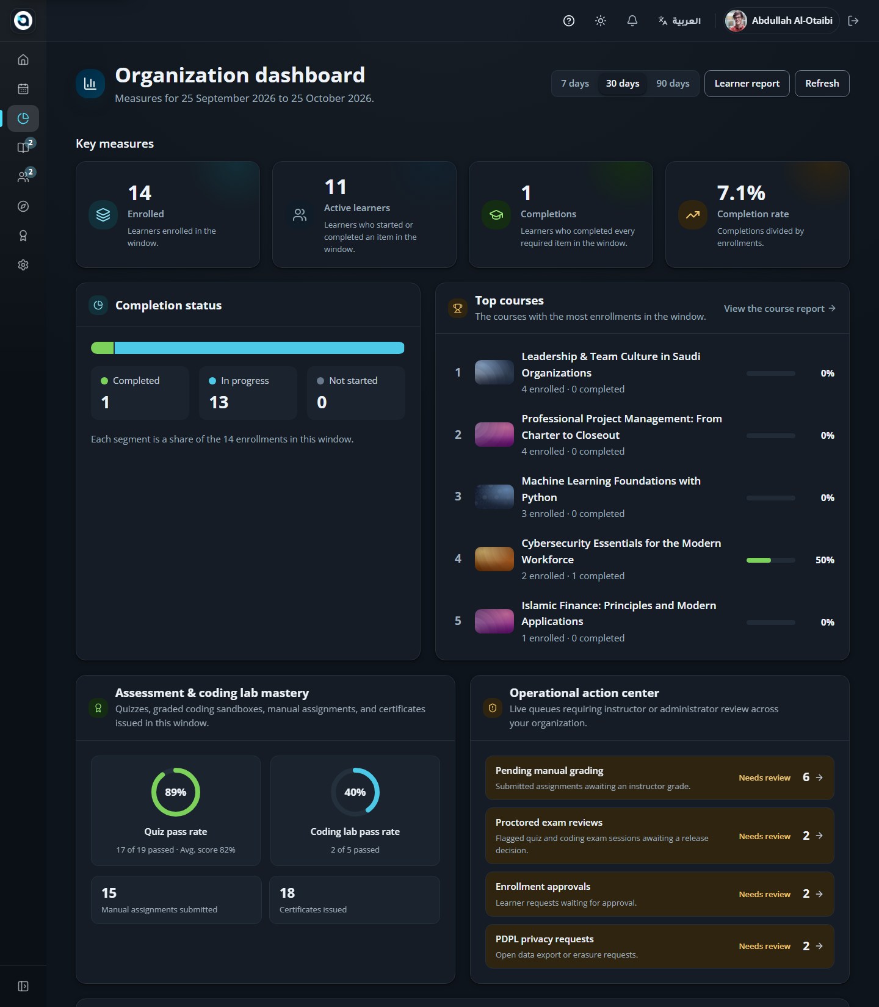The image size is (879, 1007).
Task: Open the Proctored exam reviews queue
Action: (x=660, y=836)
